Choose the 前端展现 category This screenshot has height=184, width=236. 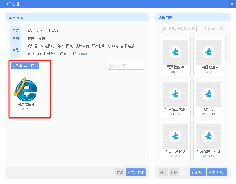pyautogui.click(x=47, y=46)
